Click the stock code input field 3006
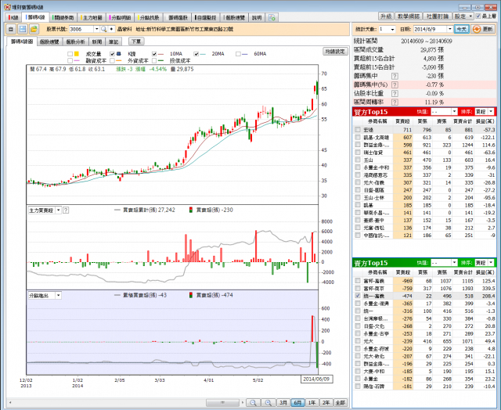The height and width of the screenshot is (410, 501). [81, 29]
